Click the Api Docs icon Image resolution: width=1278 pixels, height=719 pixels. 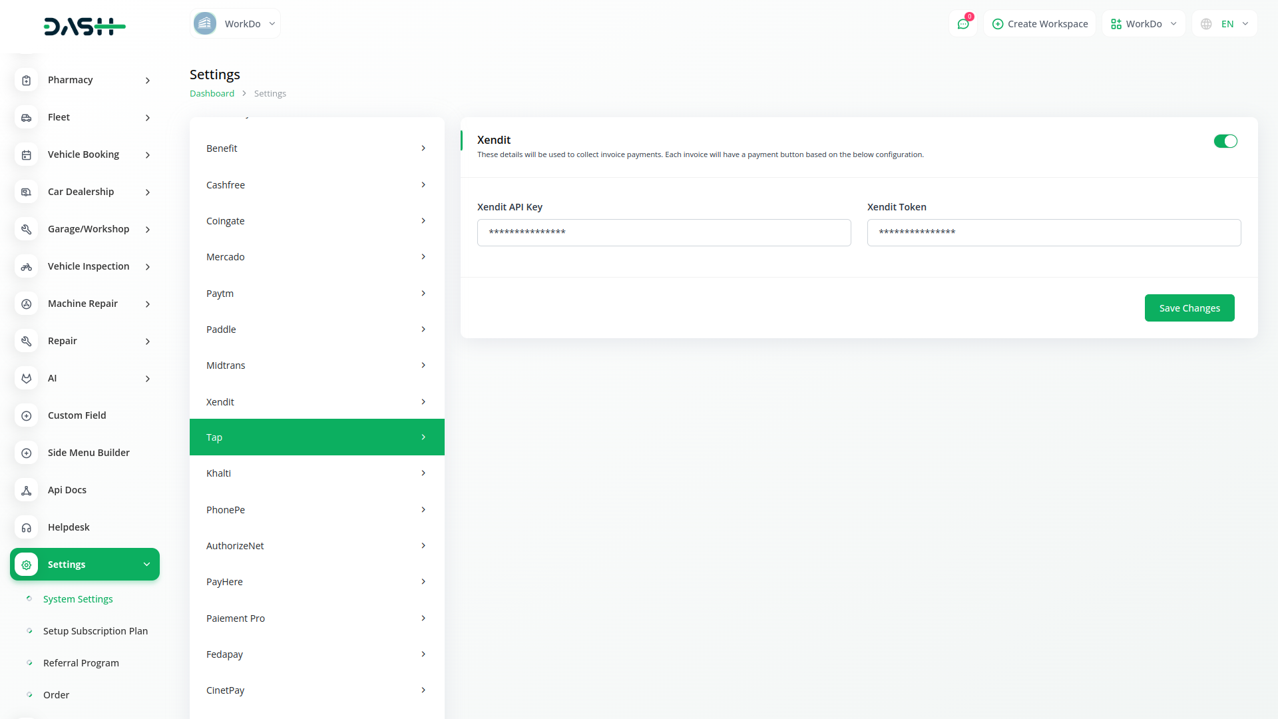tap(27, 491)
